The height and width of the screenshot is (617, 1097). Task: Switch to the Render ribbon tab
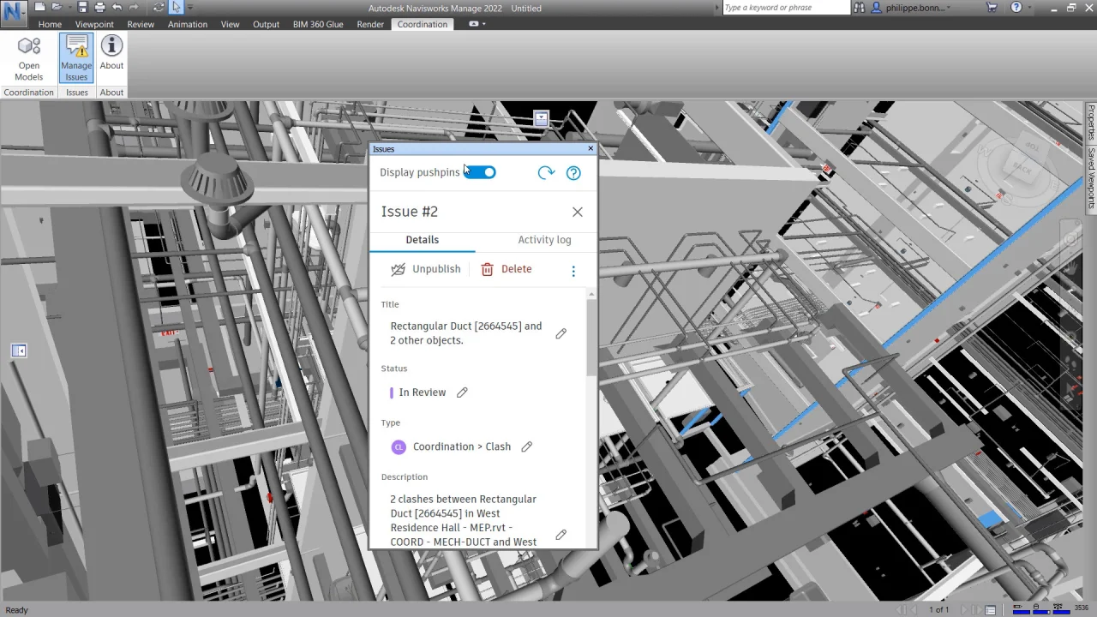coord(370,24)
